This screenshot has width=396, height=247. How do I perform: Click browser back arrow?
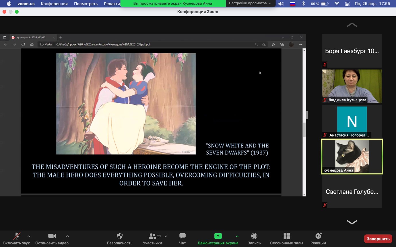(x=6, y=44)
